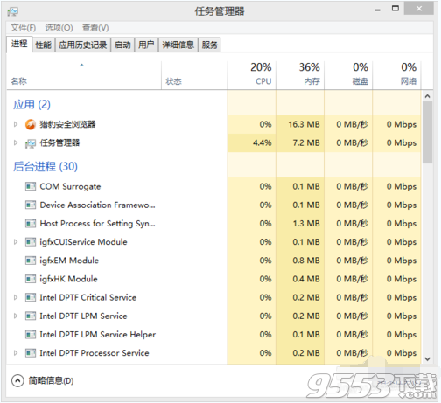Switch to the 性能 tab
This screenshot has height=403, width=441.
click(43, 45)
